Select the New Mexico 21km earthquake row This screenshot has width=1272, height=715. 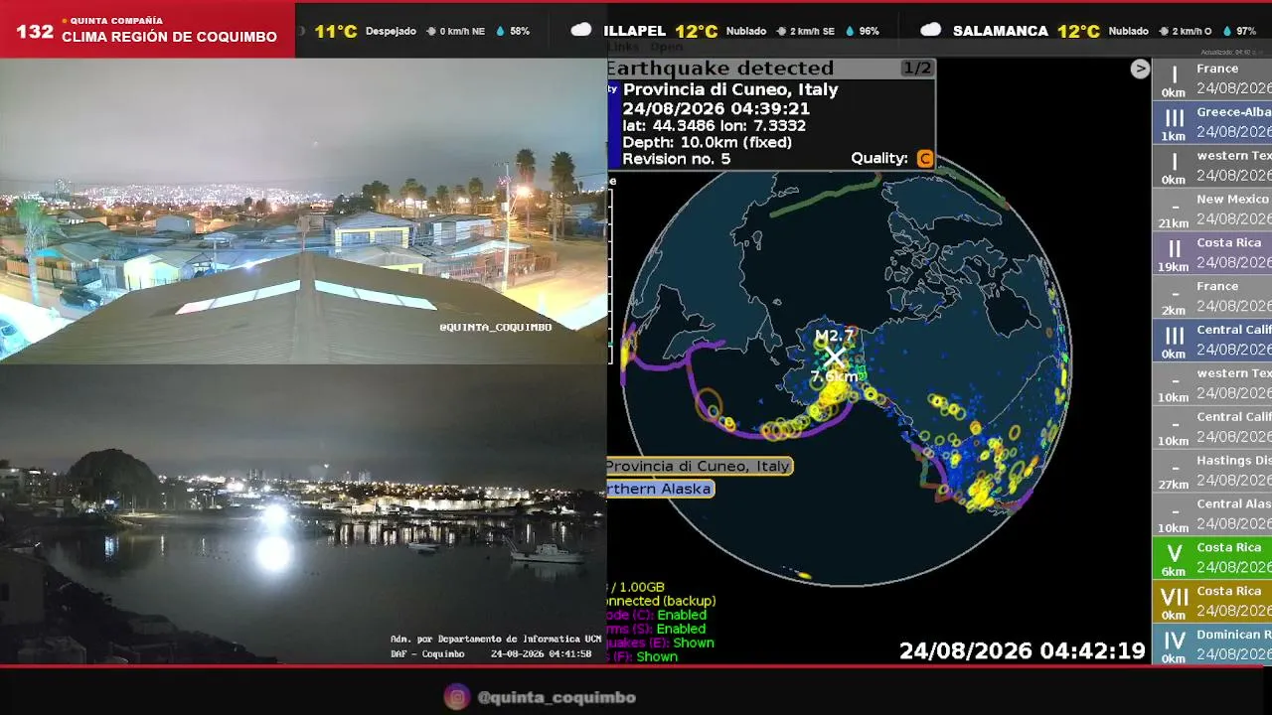pos(1212,211)
